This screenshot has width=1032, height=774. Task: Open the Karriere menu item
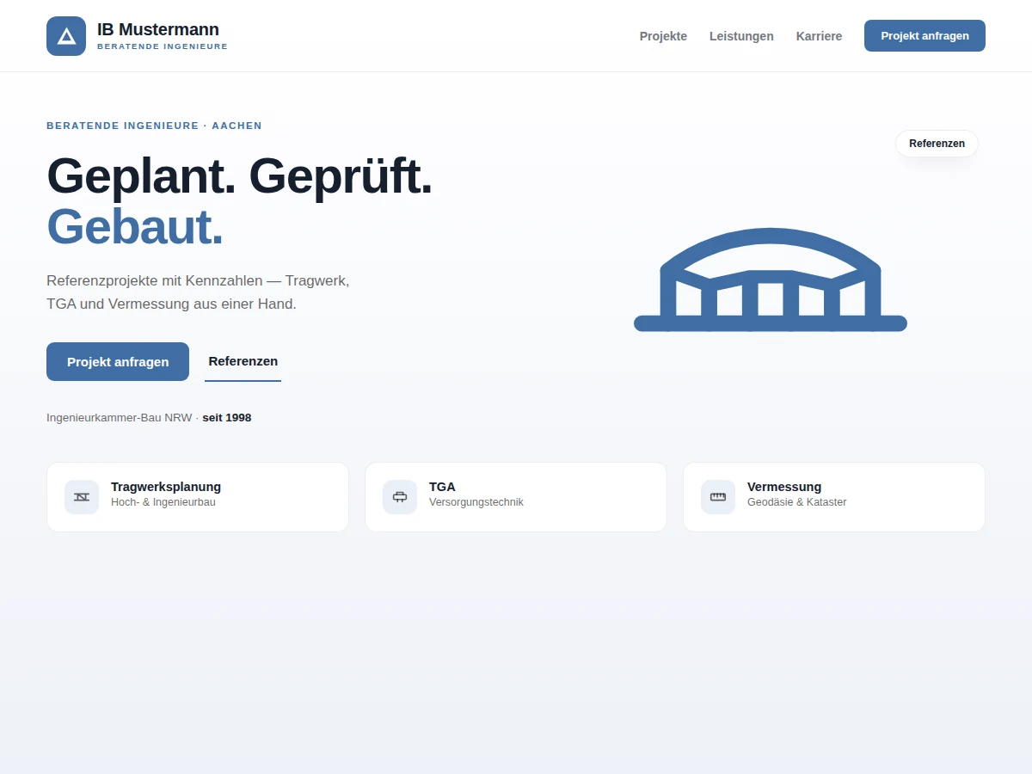tap(819, 36)
